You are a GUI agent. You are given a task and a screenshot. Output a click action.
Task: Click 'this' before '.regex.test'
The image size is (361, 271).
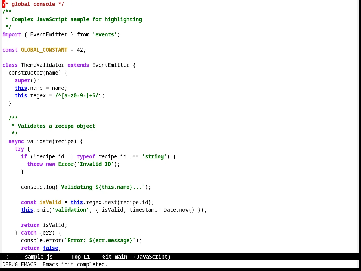click(77, 202)
